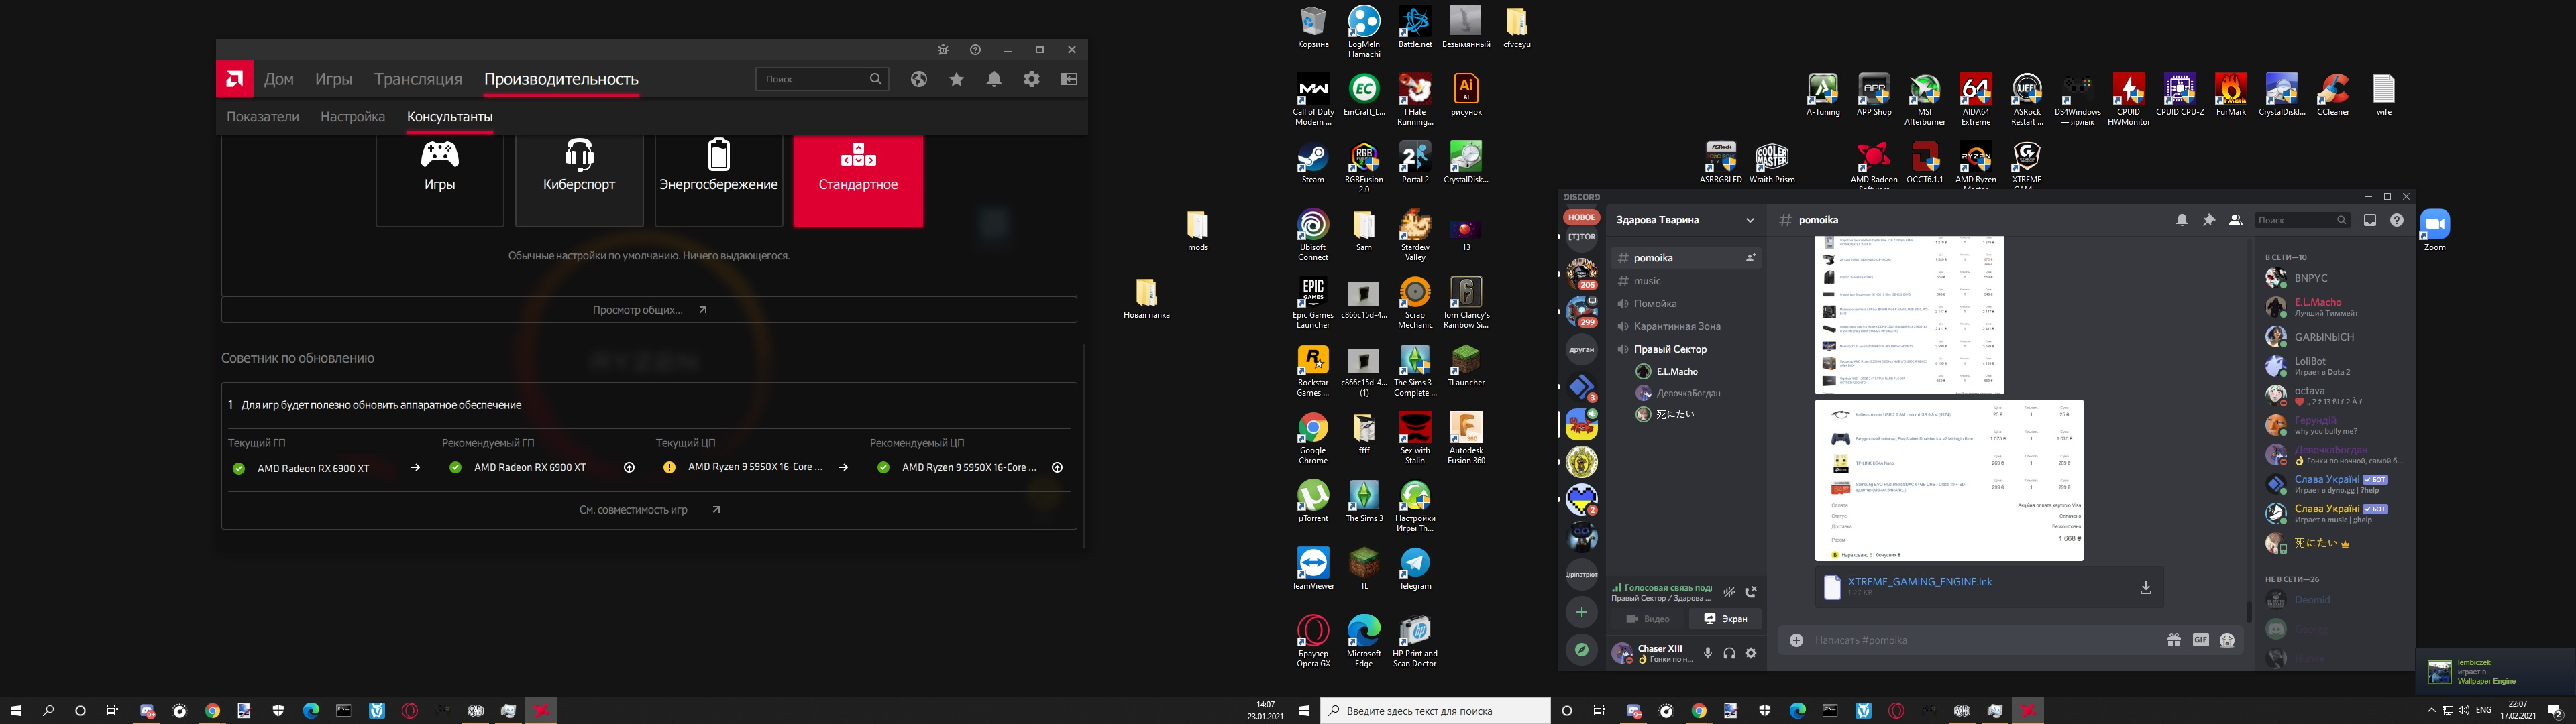Download the XTREME_GAMING_ENGINE.lnk attachment
Viewport: 2576px width, 724px height.
2146,587
